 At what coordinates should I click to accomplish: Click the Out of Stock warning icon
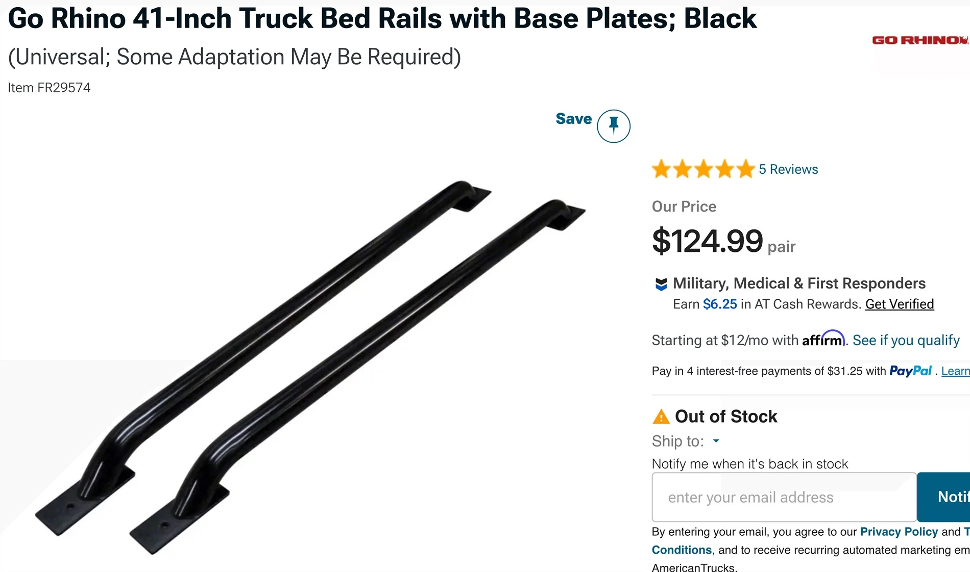click(x=661, y=417)
